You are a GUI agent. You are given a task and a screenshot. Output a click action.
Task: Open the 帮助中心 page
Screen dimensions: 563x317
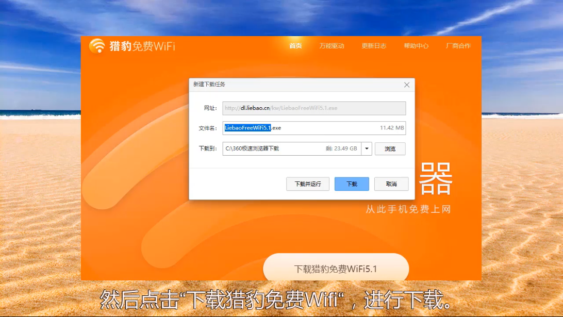point(416,46)
